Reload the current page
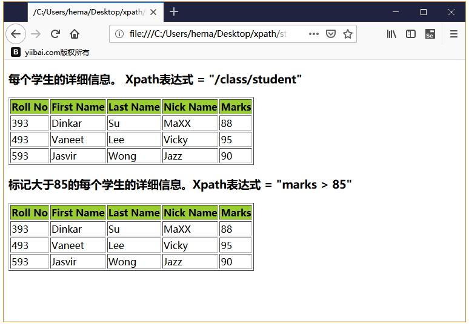The height and width of the screenshot is (324, 469). (x=55, y=34)
